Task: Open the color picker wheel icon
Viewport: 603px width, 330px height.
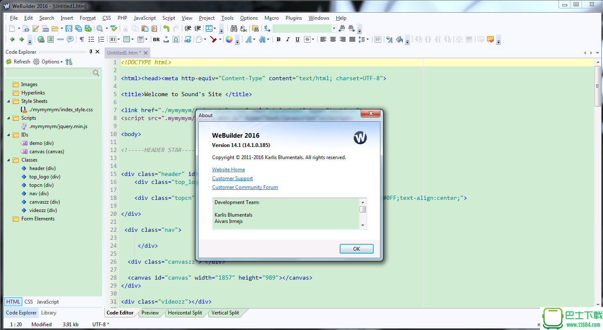Action: click(228, 39)
